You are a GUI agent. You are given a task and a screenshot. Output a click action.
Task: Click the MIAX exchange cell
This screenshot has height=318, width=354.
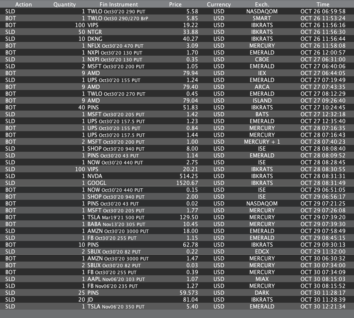tap(262, 279)
